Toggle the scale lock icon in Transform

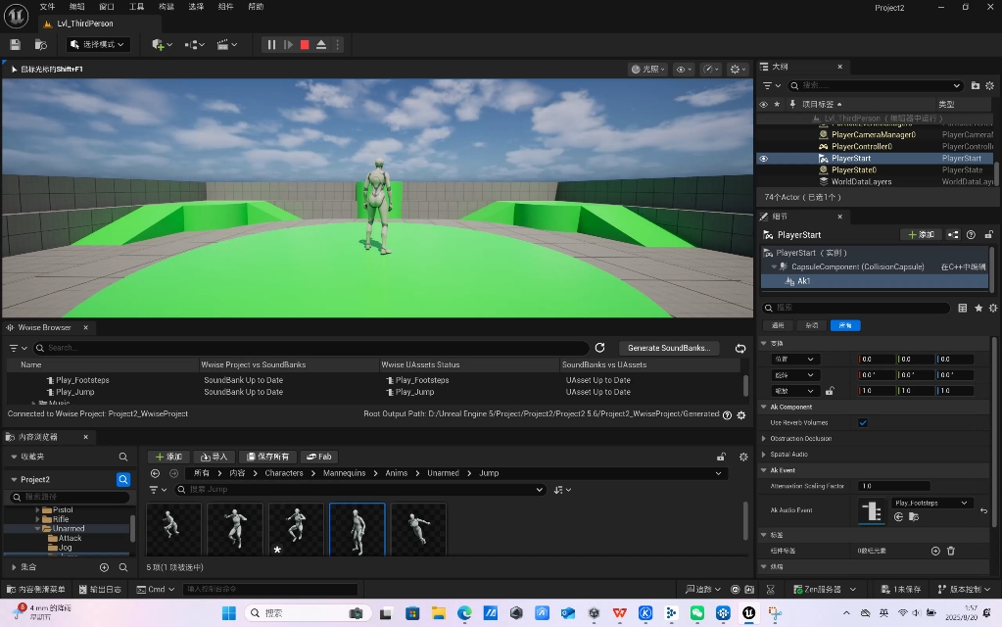[830, 391]
